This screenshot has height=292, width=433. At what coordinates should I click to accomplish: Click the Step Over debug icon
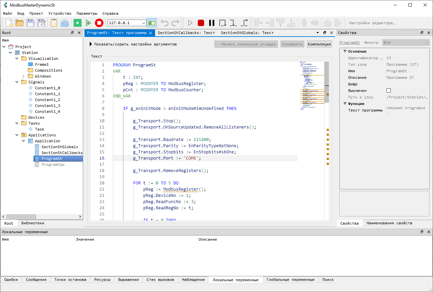(x=223, y=23)
